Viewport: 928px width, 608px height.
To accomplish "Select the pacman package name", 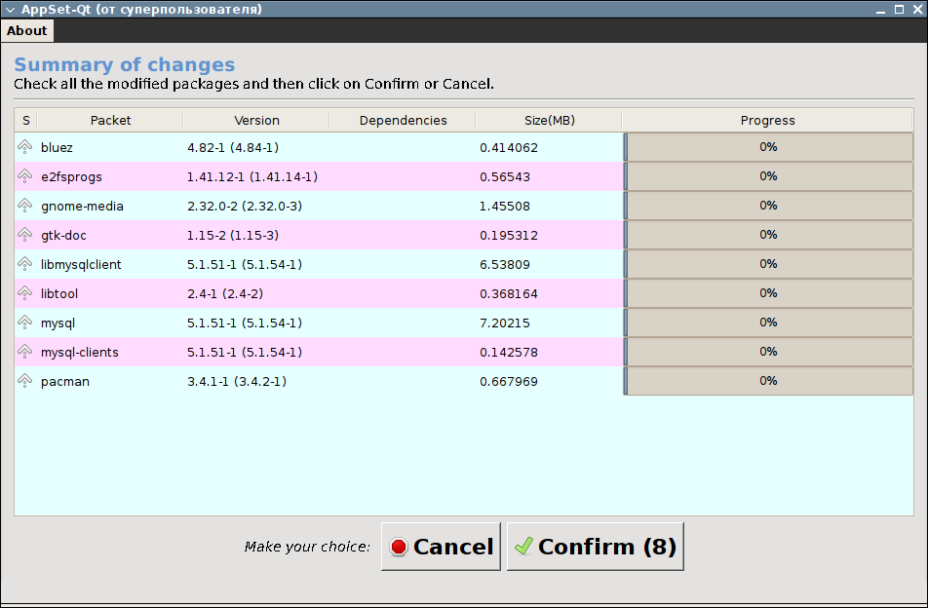I will 65,382.
